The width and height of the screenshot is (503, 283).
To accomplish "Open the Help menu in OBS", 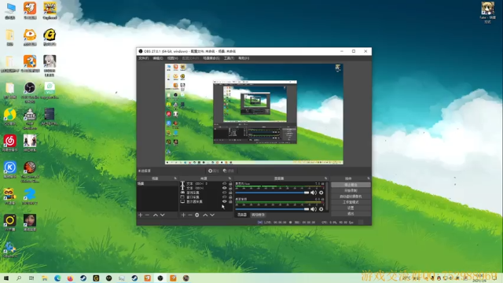I will [244, 58].
